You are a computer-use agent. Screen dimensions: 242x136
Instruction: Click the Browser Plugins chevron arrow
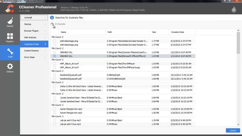tap(45, 31)
